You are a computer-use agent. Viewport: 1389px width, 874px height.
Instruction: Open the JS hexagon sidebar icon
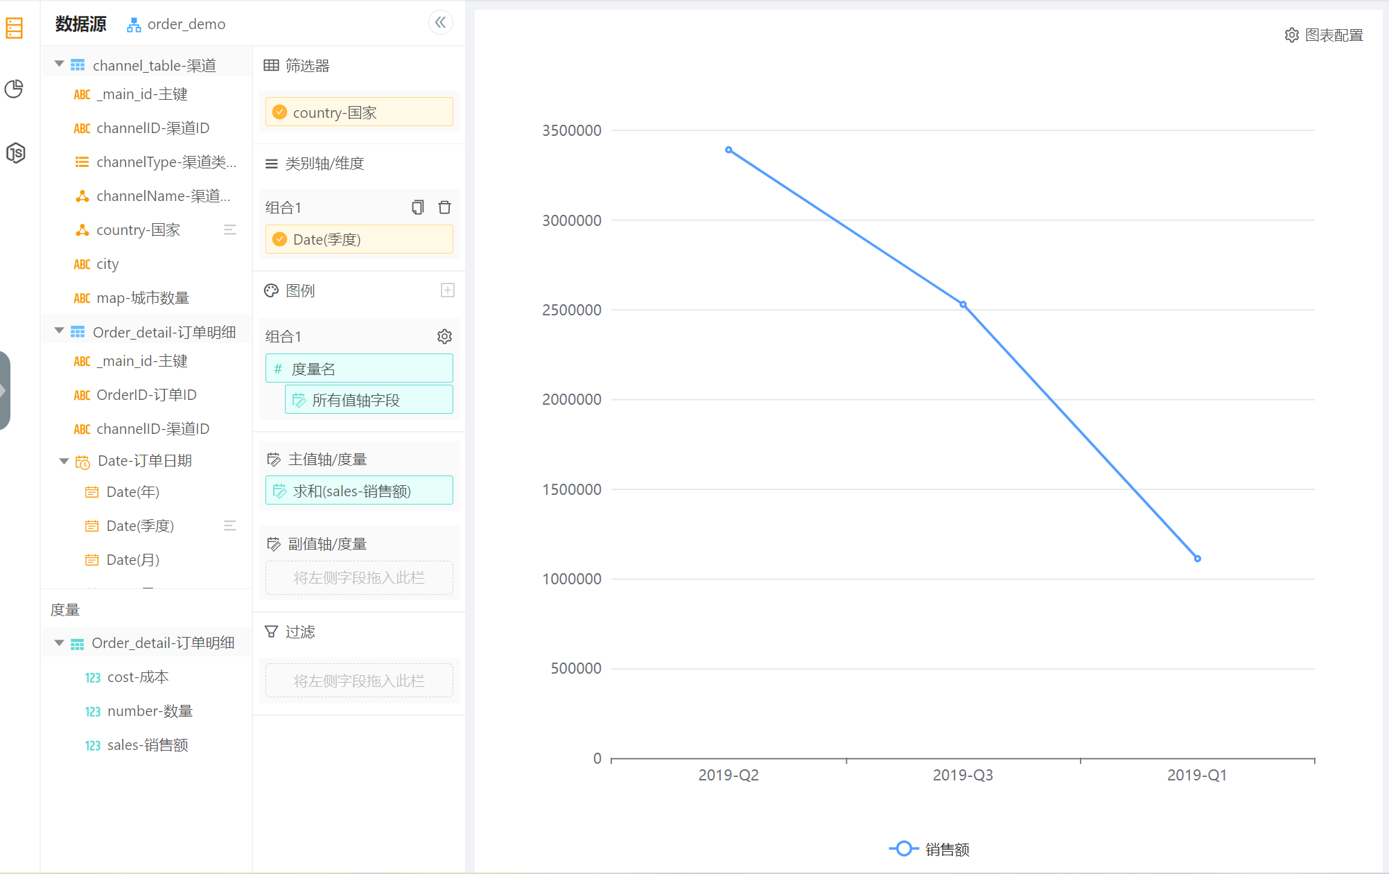pyautogui.click(x=15, y=152)
